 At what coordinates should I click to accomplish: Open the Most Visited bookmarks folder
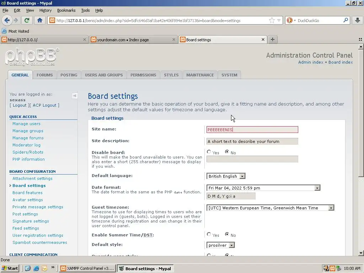pos(15,31)
